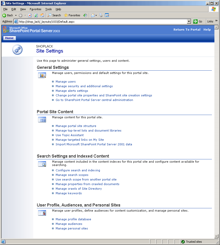Open Manage security and additional settings
The height and width of the screenshot is (245, 220).
(84, 86)
